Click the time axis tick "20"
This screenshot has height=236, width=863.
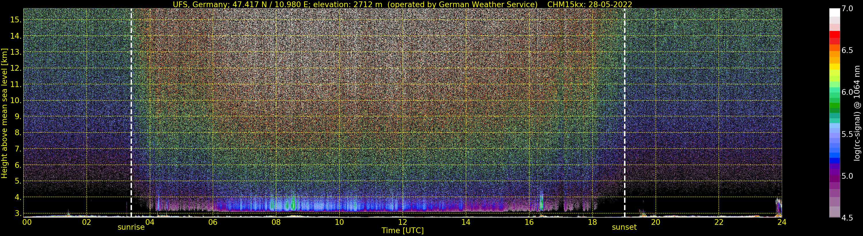pos(656,222)
